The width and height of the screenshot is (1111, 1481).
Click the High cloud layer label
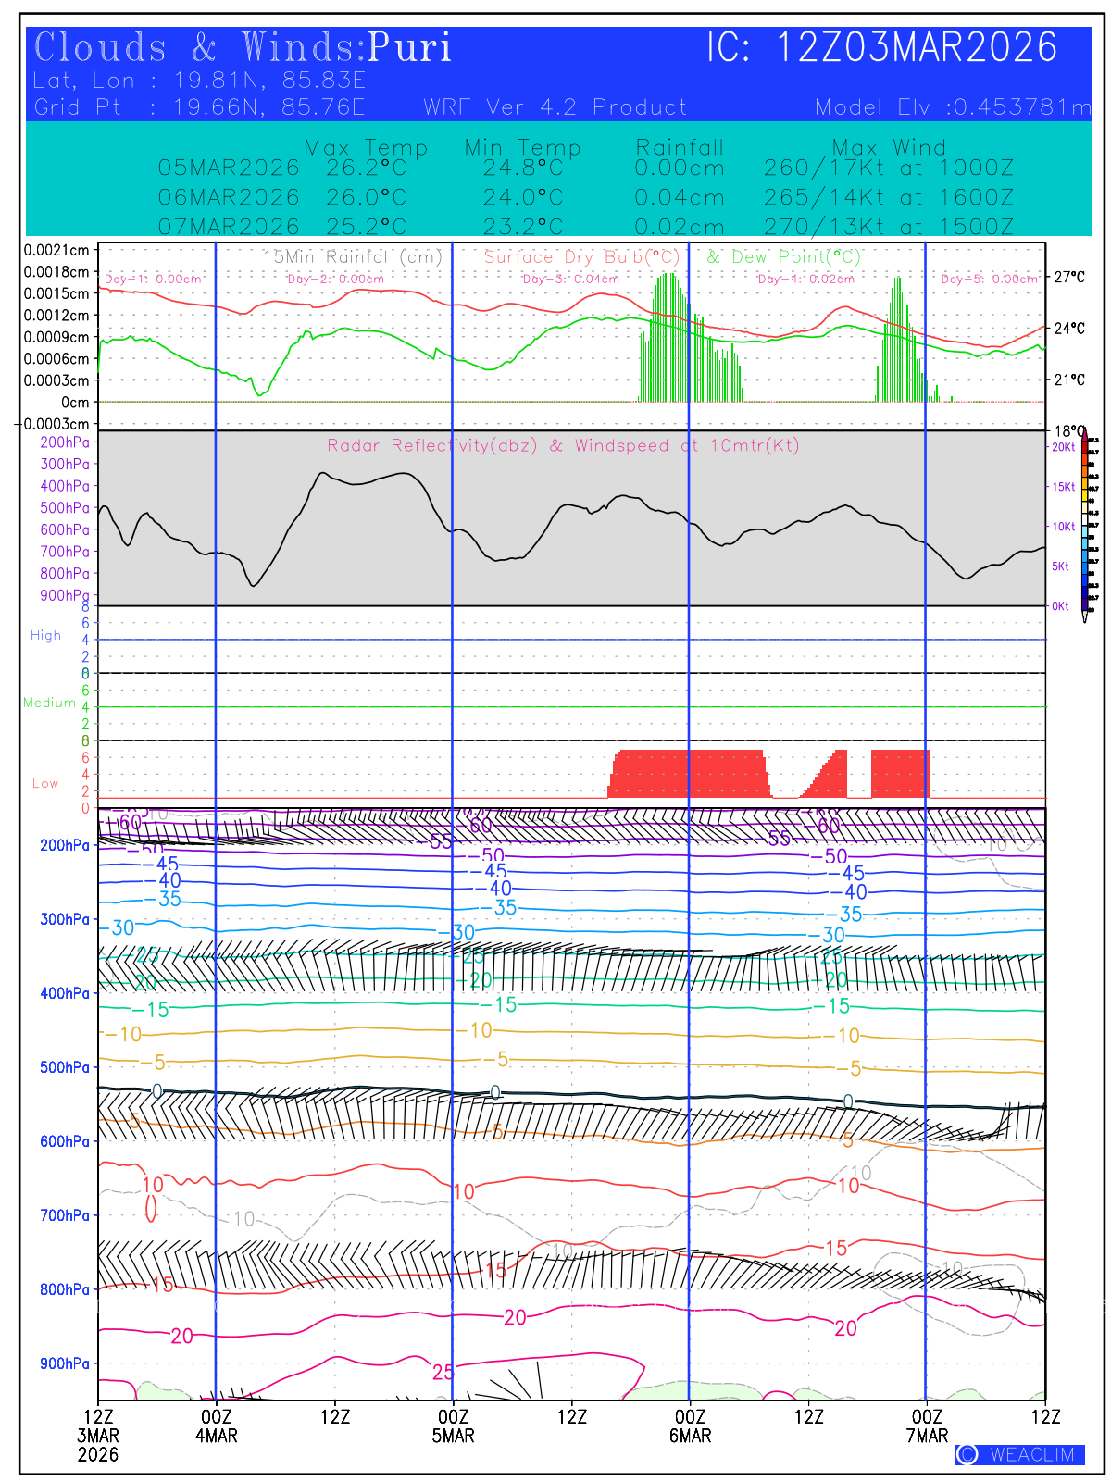(45, 635)
